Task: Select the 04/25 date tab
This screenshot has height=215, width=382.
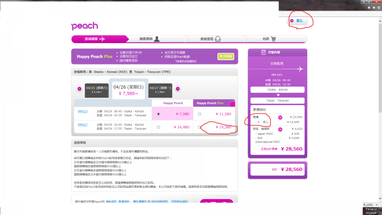Action: pos(97,90)
